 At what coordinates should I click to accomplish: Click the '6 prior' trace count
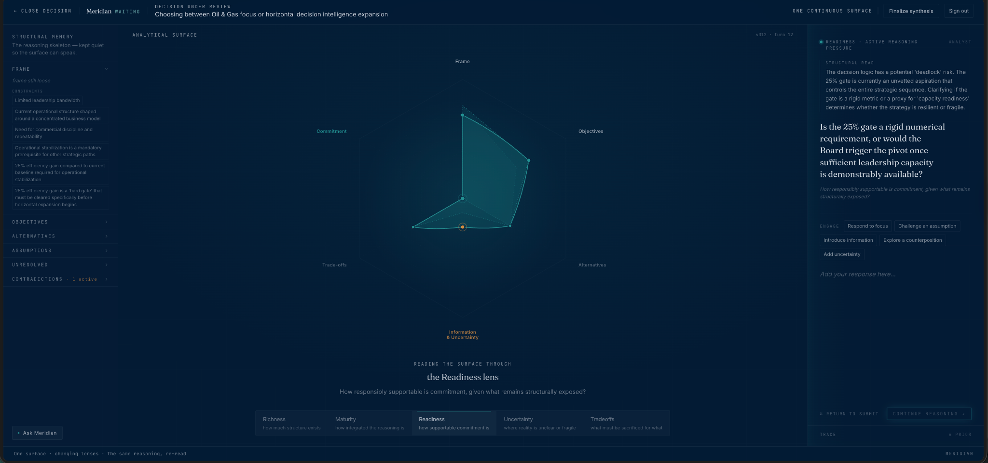(x=960, y=435)
